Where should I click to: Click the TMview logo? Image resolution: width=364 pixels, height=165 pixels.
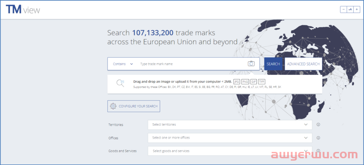pyautogui.click(x=23, y=9)
